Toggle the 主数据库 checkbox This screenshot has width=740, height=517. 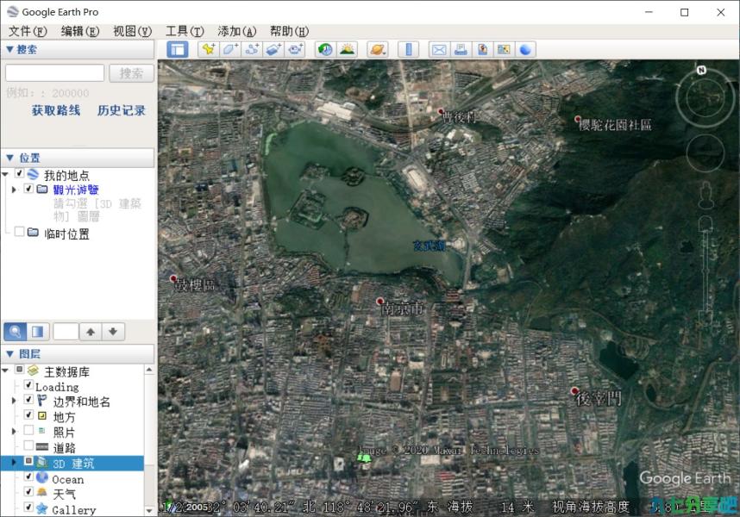coord(19,370)
